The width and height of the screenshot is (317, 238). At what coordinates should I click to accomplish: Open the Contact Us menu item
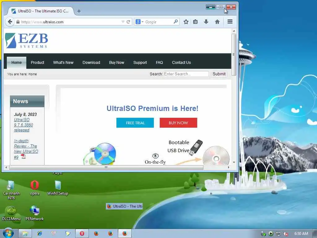click(x=181, y=63)
